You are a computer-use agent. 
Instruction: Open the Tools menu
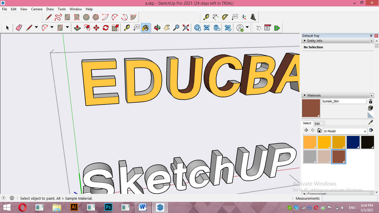coord(62,9)
